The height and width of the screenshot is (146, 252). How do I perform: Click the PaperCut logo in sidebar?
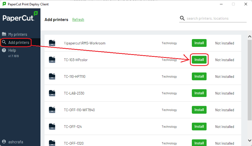[x=20, y=16]
